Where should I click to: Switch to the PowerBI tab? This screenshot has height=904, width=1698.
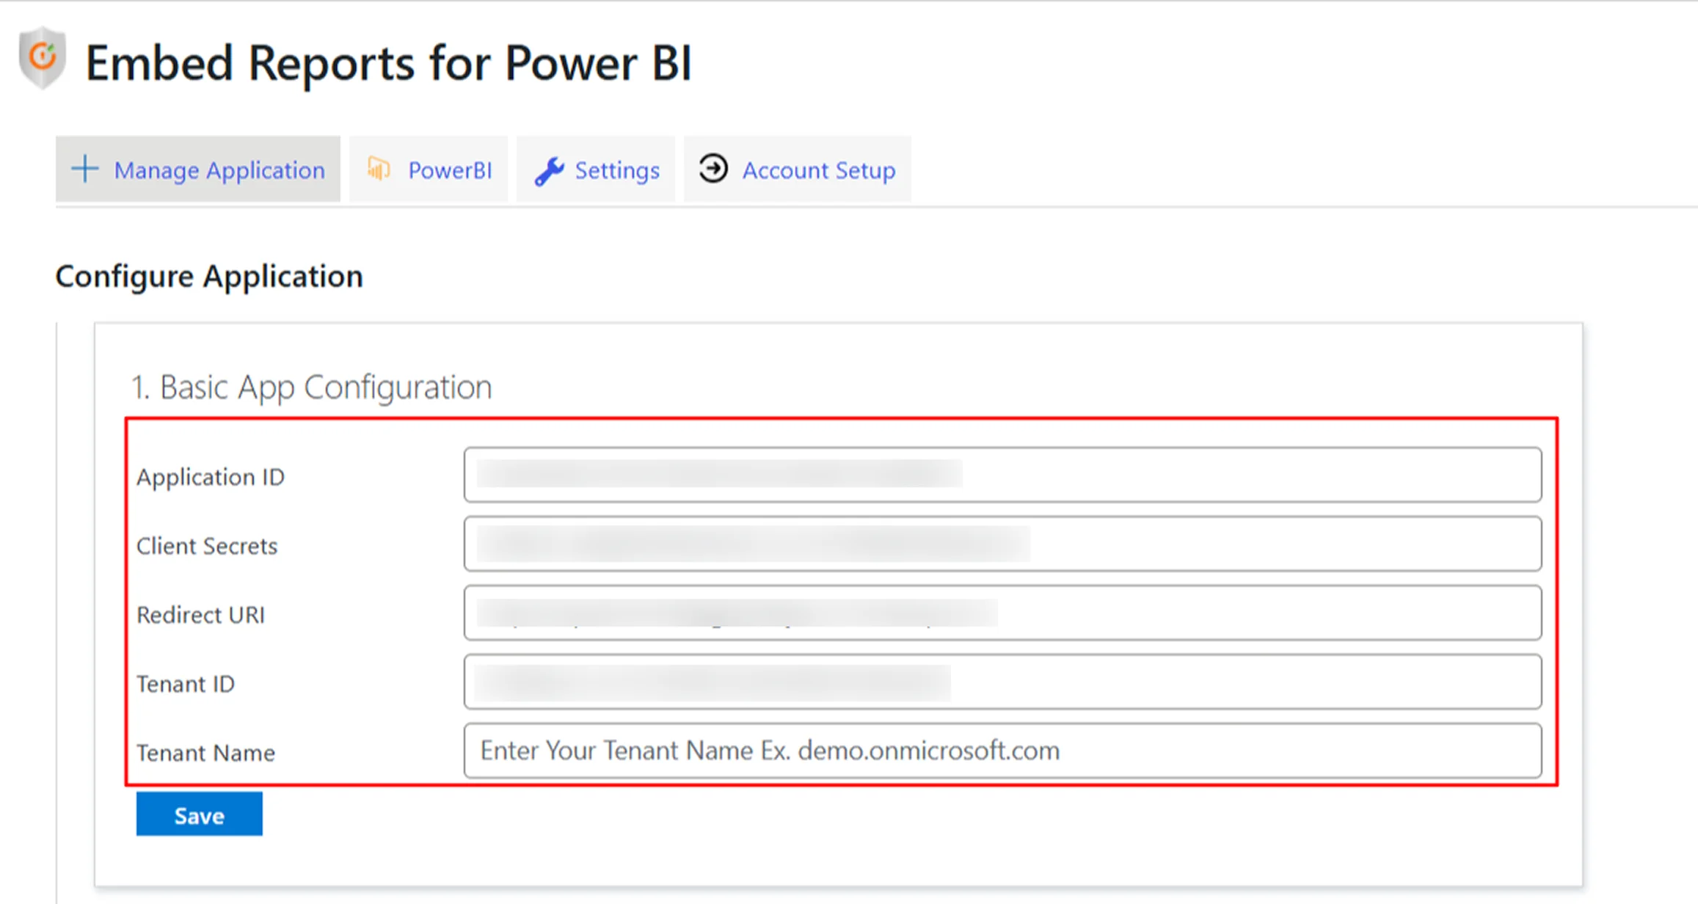pos(429,169)
